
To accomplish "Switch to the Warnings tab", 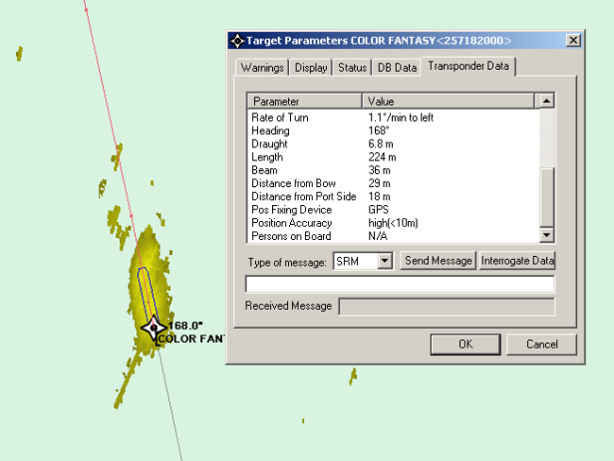I will pyautogui.click(x=262, y=67).
